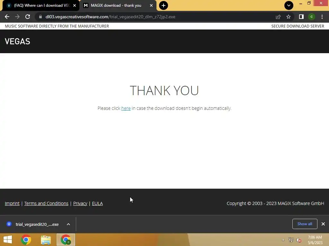Click the MAGIX Software GmbH copyright text
The image size is (329, 246).
click(x=275, y=203)
